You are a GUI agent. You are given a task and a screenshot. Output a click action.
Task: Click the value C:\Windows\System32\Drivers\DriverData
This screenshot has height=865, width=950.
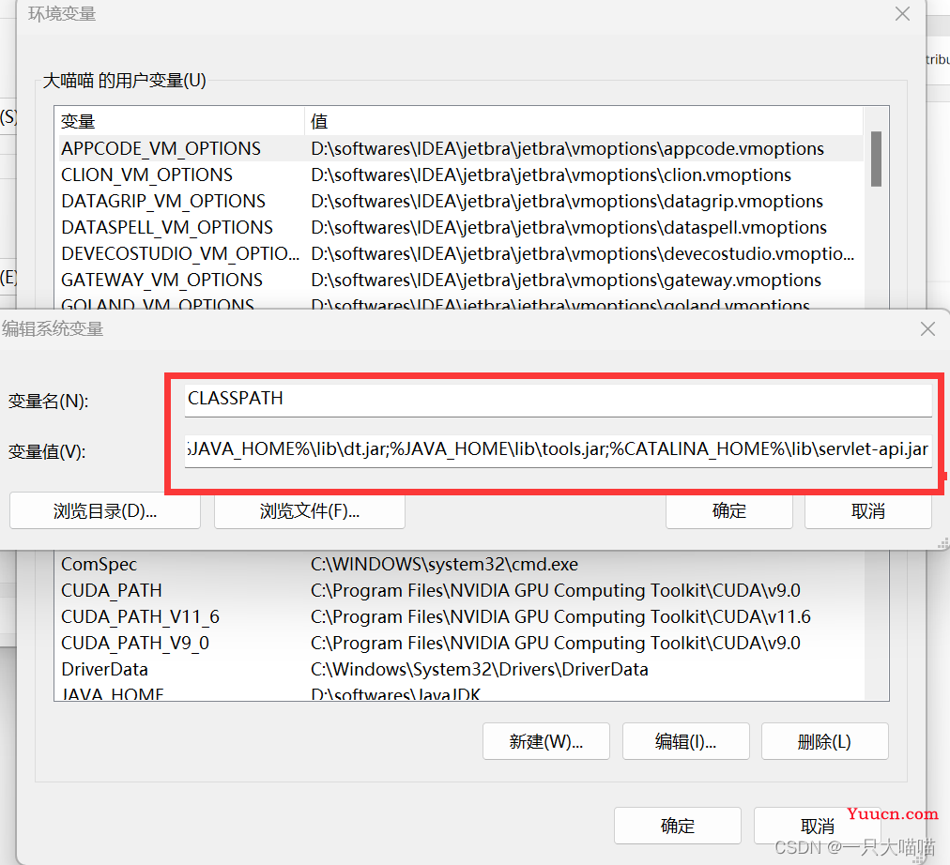point(480,669)
